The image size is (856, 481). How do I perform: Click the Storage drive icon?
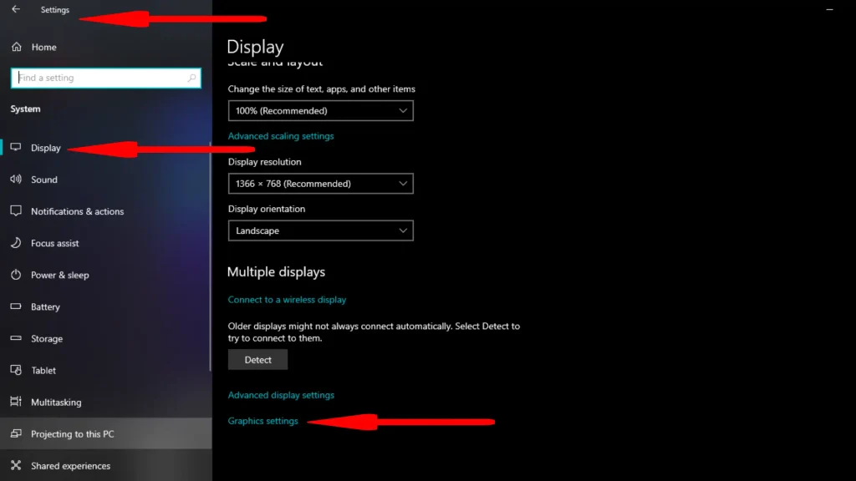(16, 338)
